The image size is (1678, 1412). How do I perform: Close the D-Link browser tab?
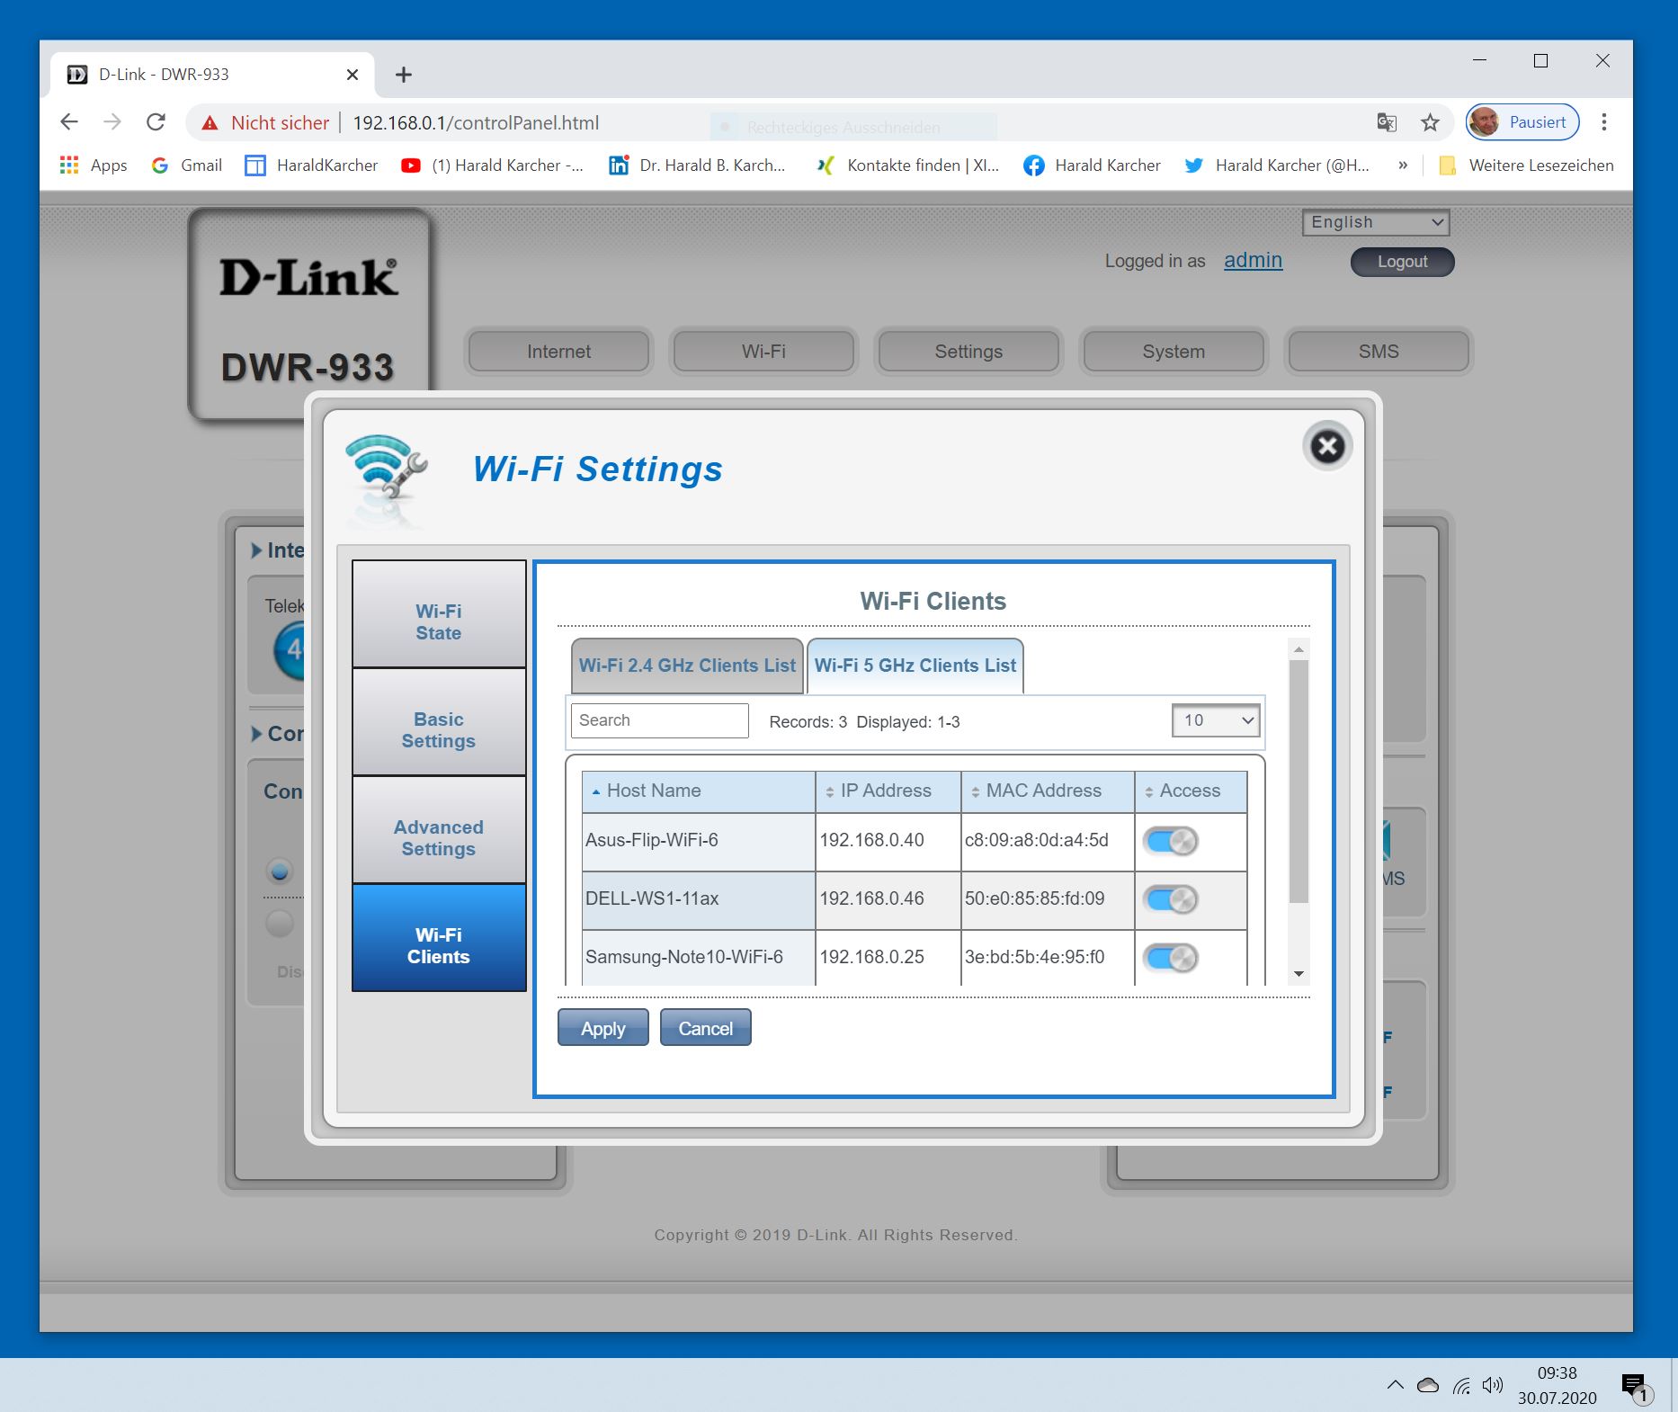pyautogui.click(x=353, y=75)
